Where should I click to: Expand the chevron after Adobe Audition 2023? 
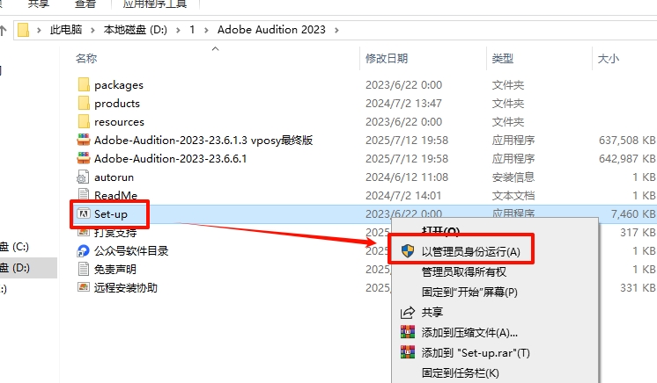(x=336, y=30)
